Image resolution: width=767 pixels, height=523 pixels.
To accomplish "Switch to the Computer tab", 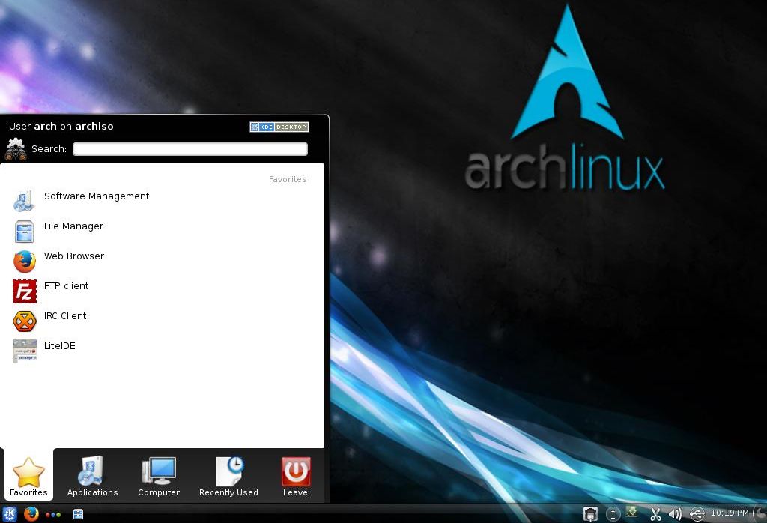I will (x=159, y=477).
